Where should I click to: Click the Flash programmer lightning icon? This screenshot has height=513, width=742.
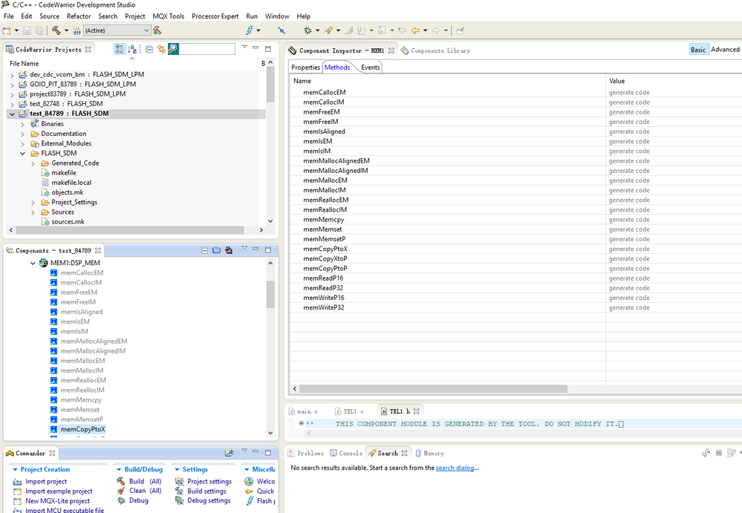250,30
